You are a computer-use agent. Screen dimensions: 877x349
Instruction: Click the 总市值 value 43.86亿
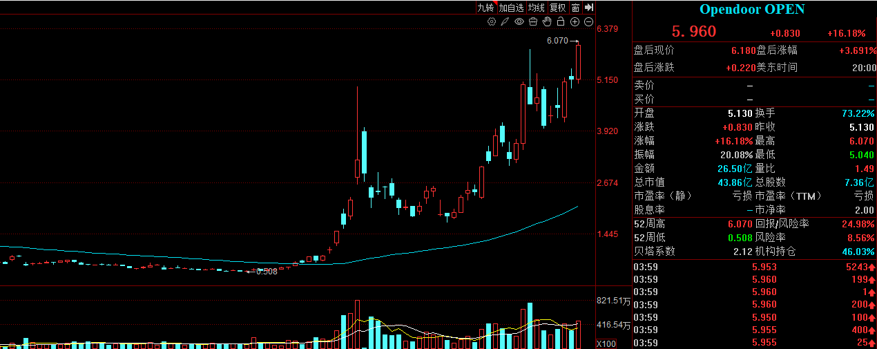(735, 182)
